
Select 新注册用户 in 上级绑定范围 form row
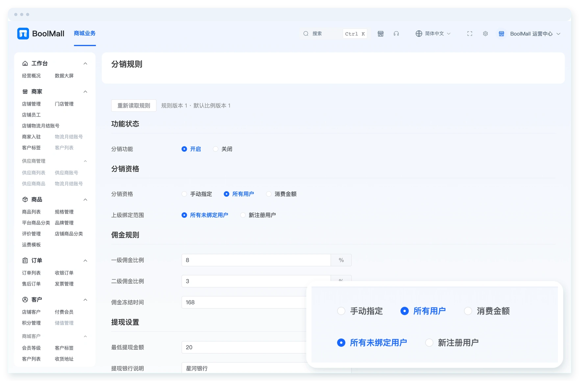(x=258, y=215)
